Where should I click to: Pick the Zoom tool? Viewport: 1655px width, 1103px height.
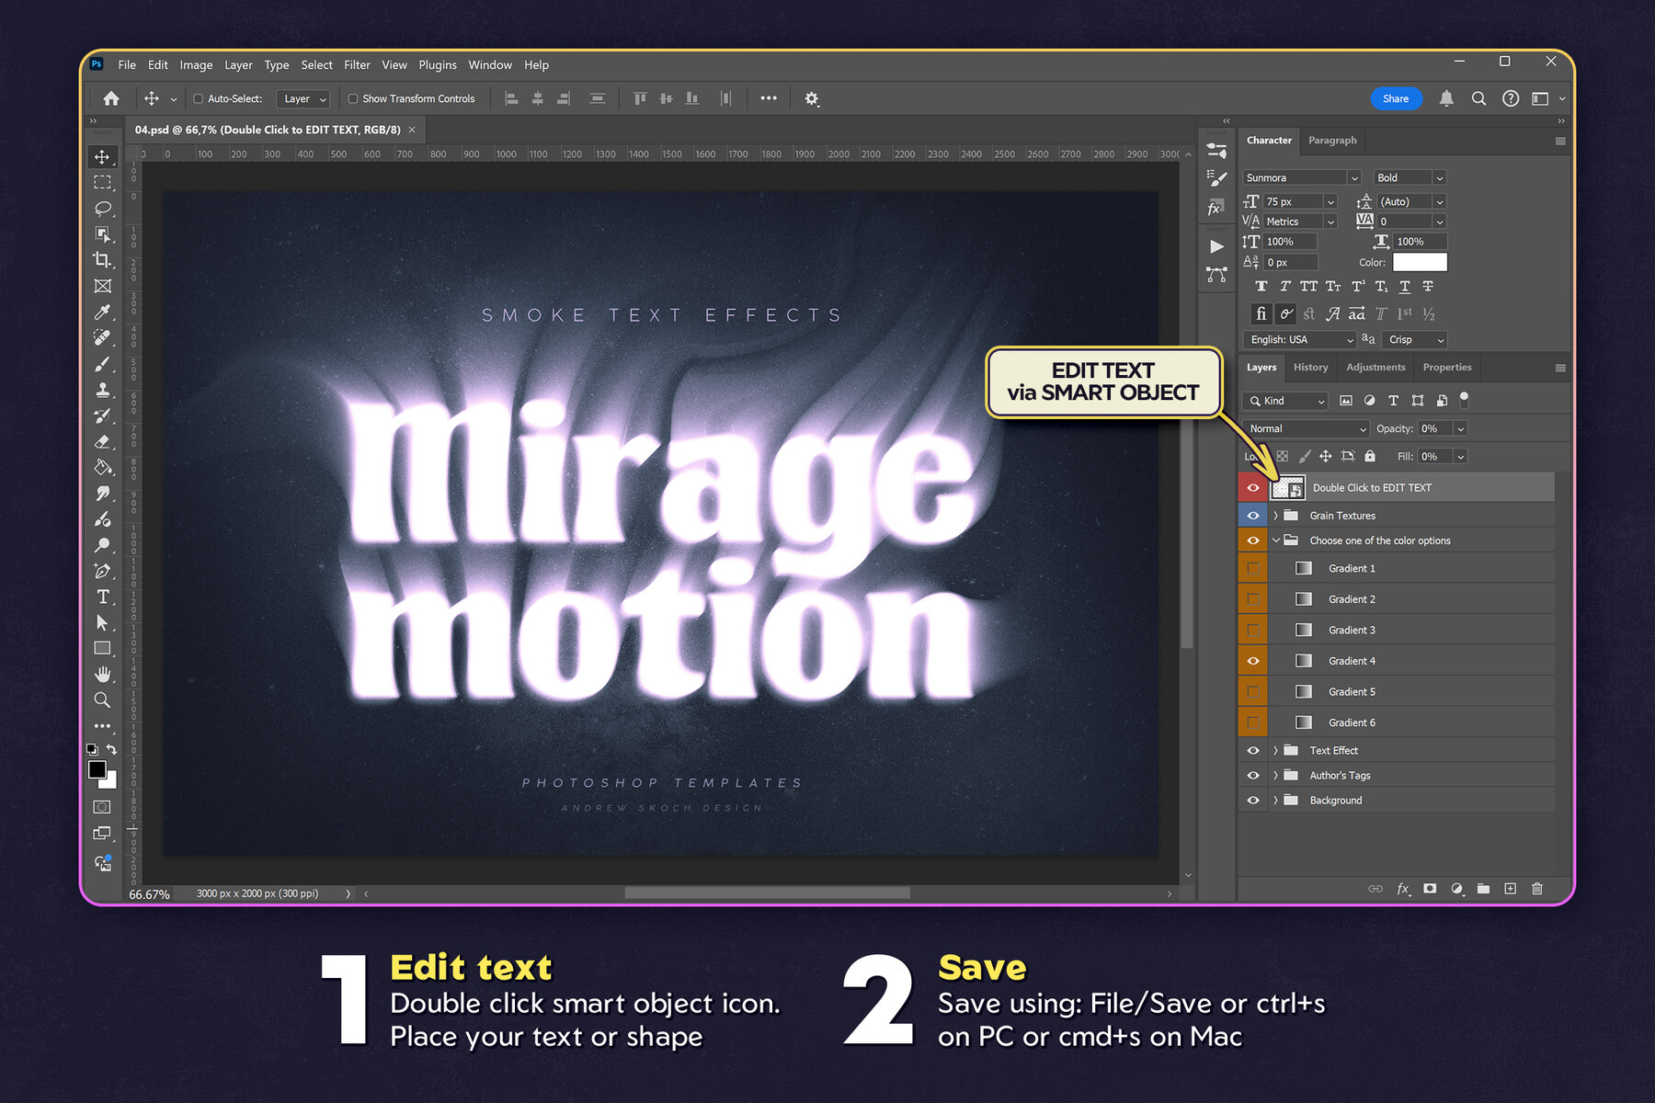coord(102,699)
